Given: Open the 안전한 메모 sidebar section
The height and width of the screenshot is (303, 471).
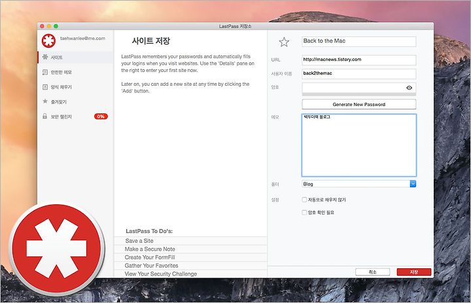Looking at the screenshot, I should [75, 72].
